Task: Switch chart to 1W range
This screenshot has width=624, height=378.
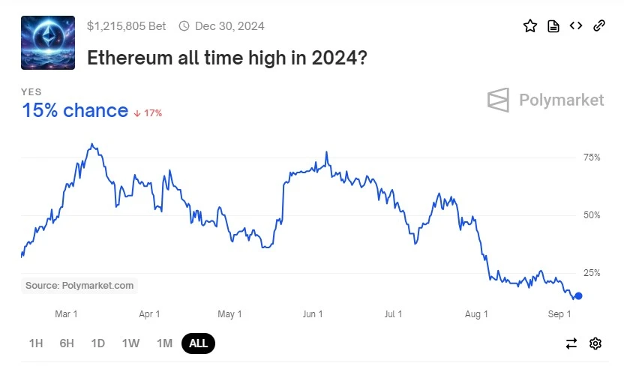Action: 130,343
